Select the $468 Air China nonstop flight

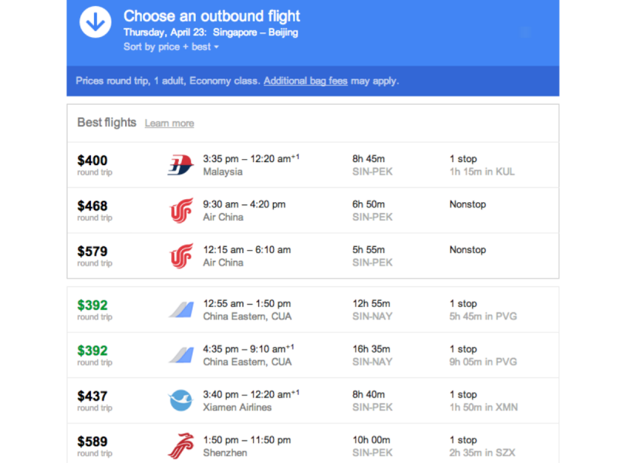(x=93, y=206)
